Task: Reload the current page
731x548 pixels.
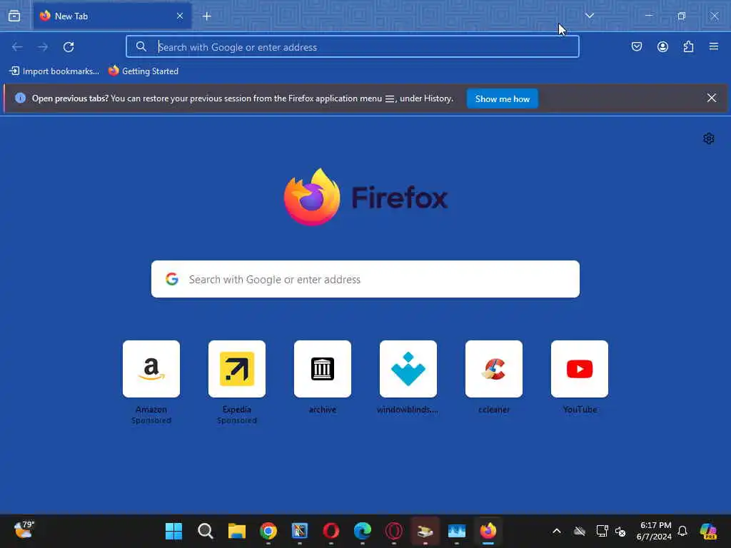Action: pos(69,47)
